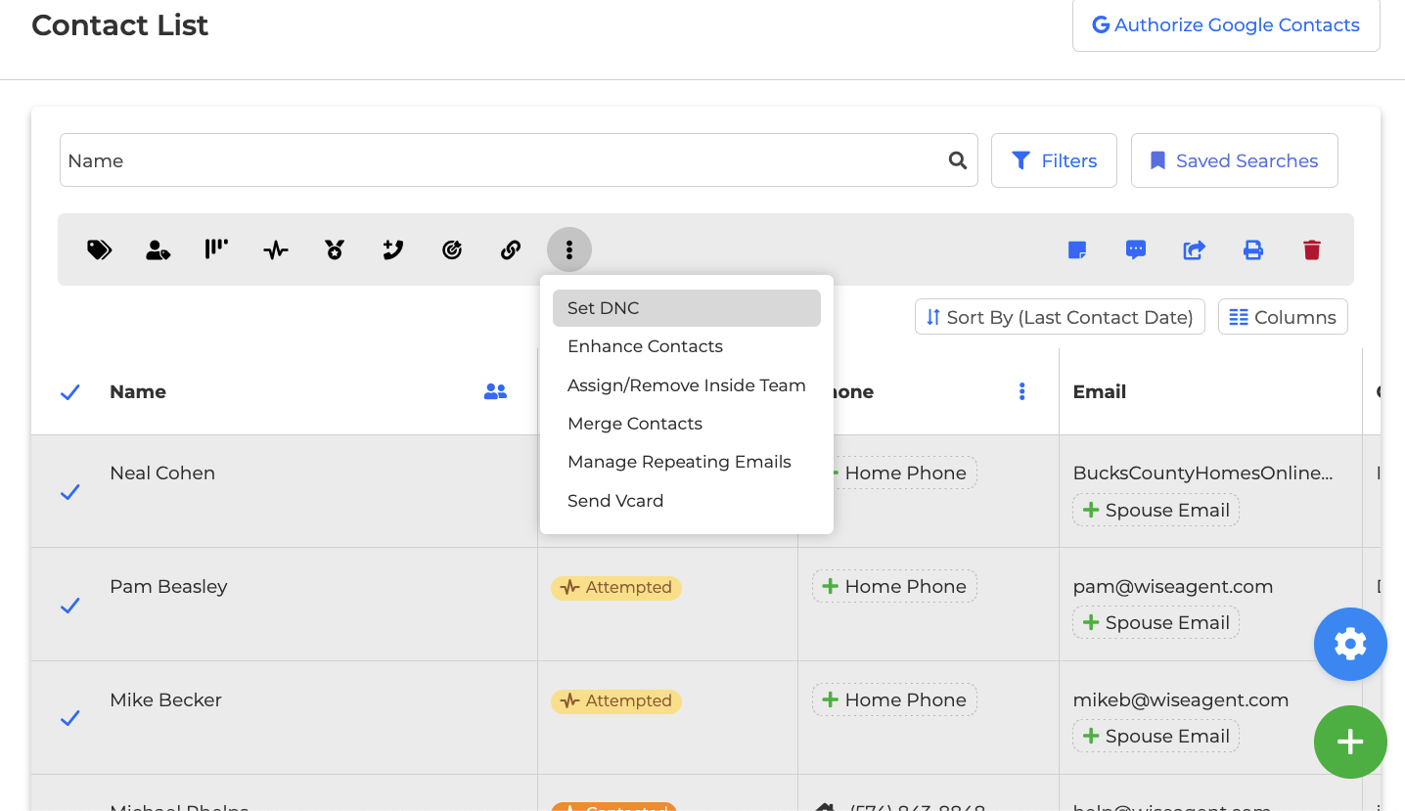Viewport: 1405px width, 811px height.
Task: Open Saved Searches
Action: [x=1234, y=160]
